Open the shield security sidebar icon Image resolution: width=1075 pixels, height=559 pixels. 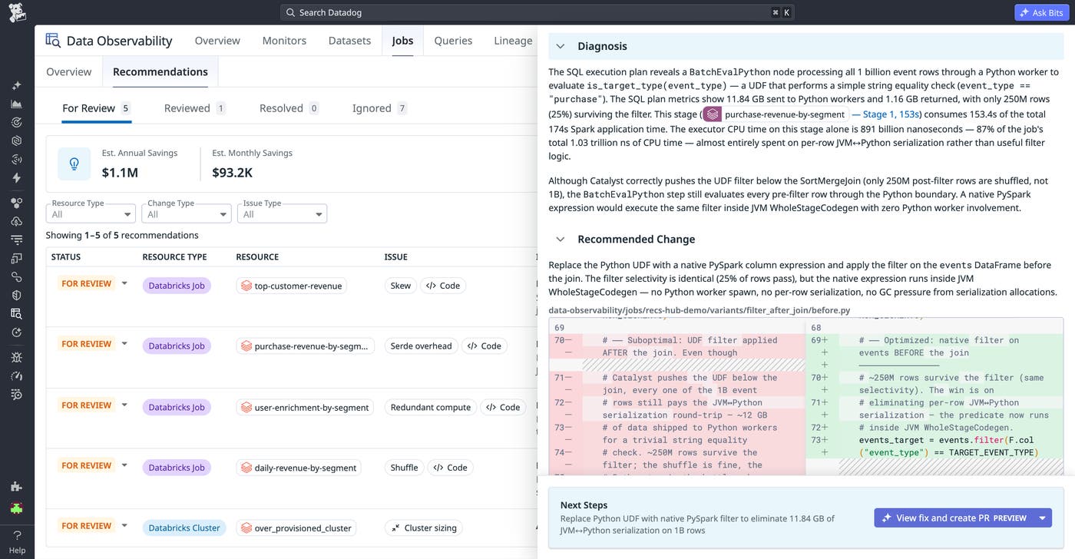tap(17, 295)
